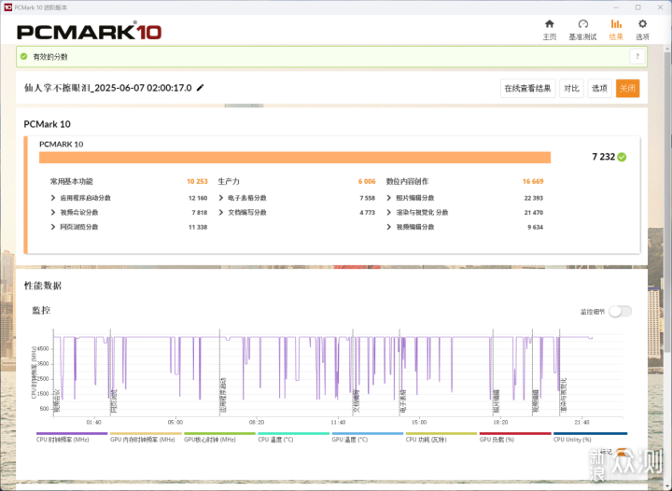The width and height of the screenshot is (672, 491).
Task: Click the 文档编写 marker on chart
Action: pos(357,401)
